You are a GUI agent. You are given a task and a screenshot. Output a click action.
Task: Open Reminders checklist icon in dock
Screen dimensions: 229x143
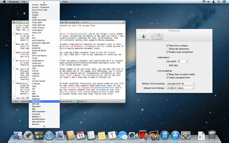coord(91,135)
